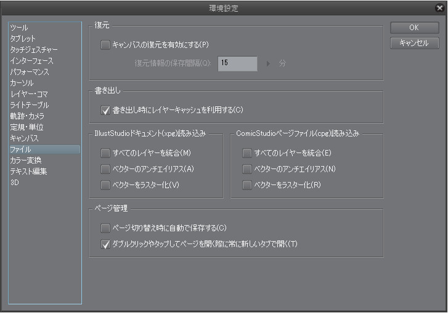The image size is (448, 313).
Task: Confirm settings with OK button
Action: point(415,28)
